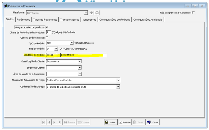The image size is (209, 130).
Task: Minimize the Plataforma e-Commerce window
Action: [x=188, y=6]
